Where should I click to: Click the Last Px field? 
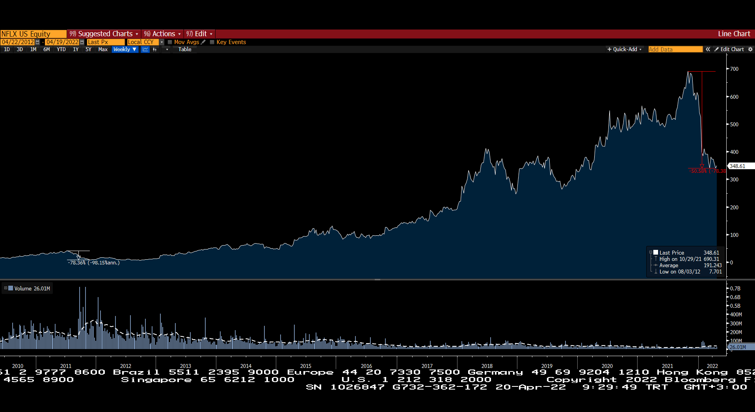(106, 42)
